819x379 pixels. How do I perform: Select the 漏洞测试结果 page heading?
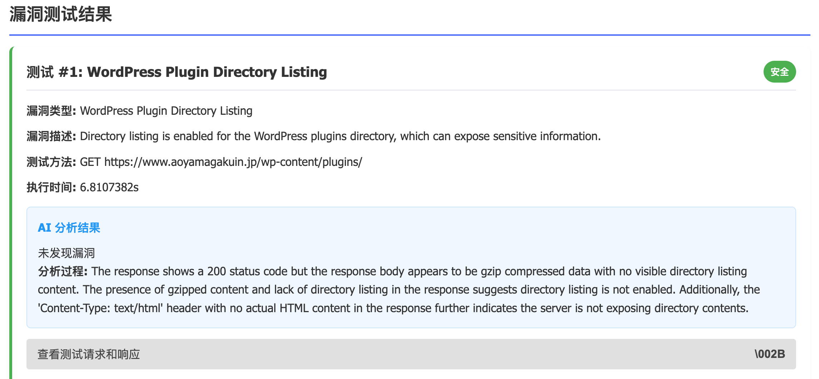pos(61,15)
